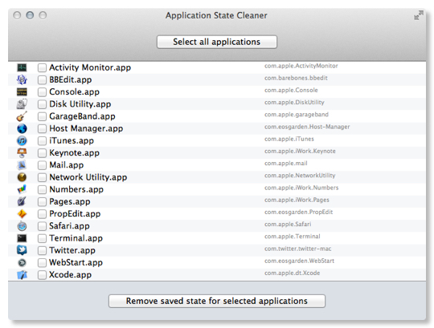Click Remove saved state for selected applications
This screenshot has width=434, height=328.
(x=217, y=301)
